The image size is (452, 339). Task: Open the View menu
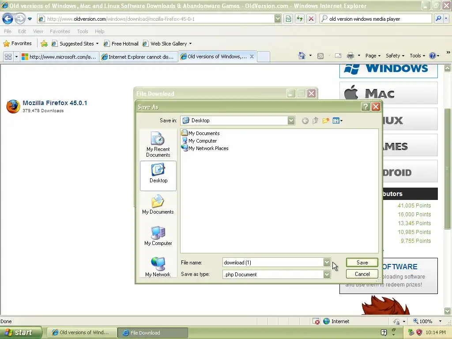tap(38, 31)
